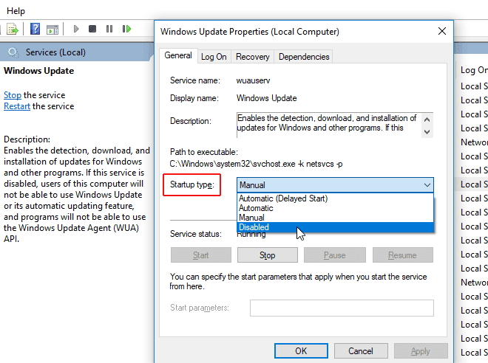Collapse the Startup type combo box arrow

[427, 185]
